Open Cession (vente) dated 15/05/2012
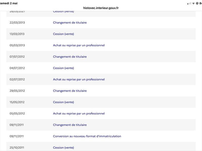 click(x=64, y=102)
